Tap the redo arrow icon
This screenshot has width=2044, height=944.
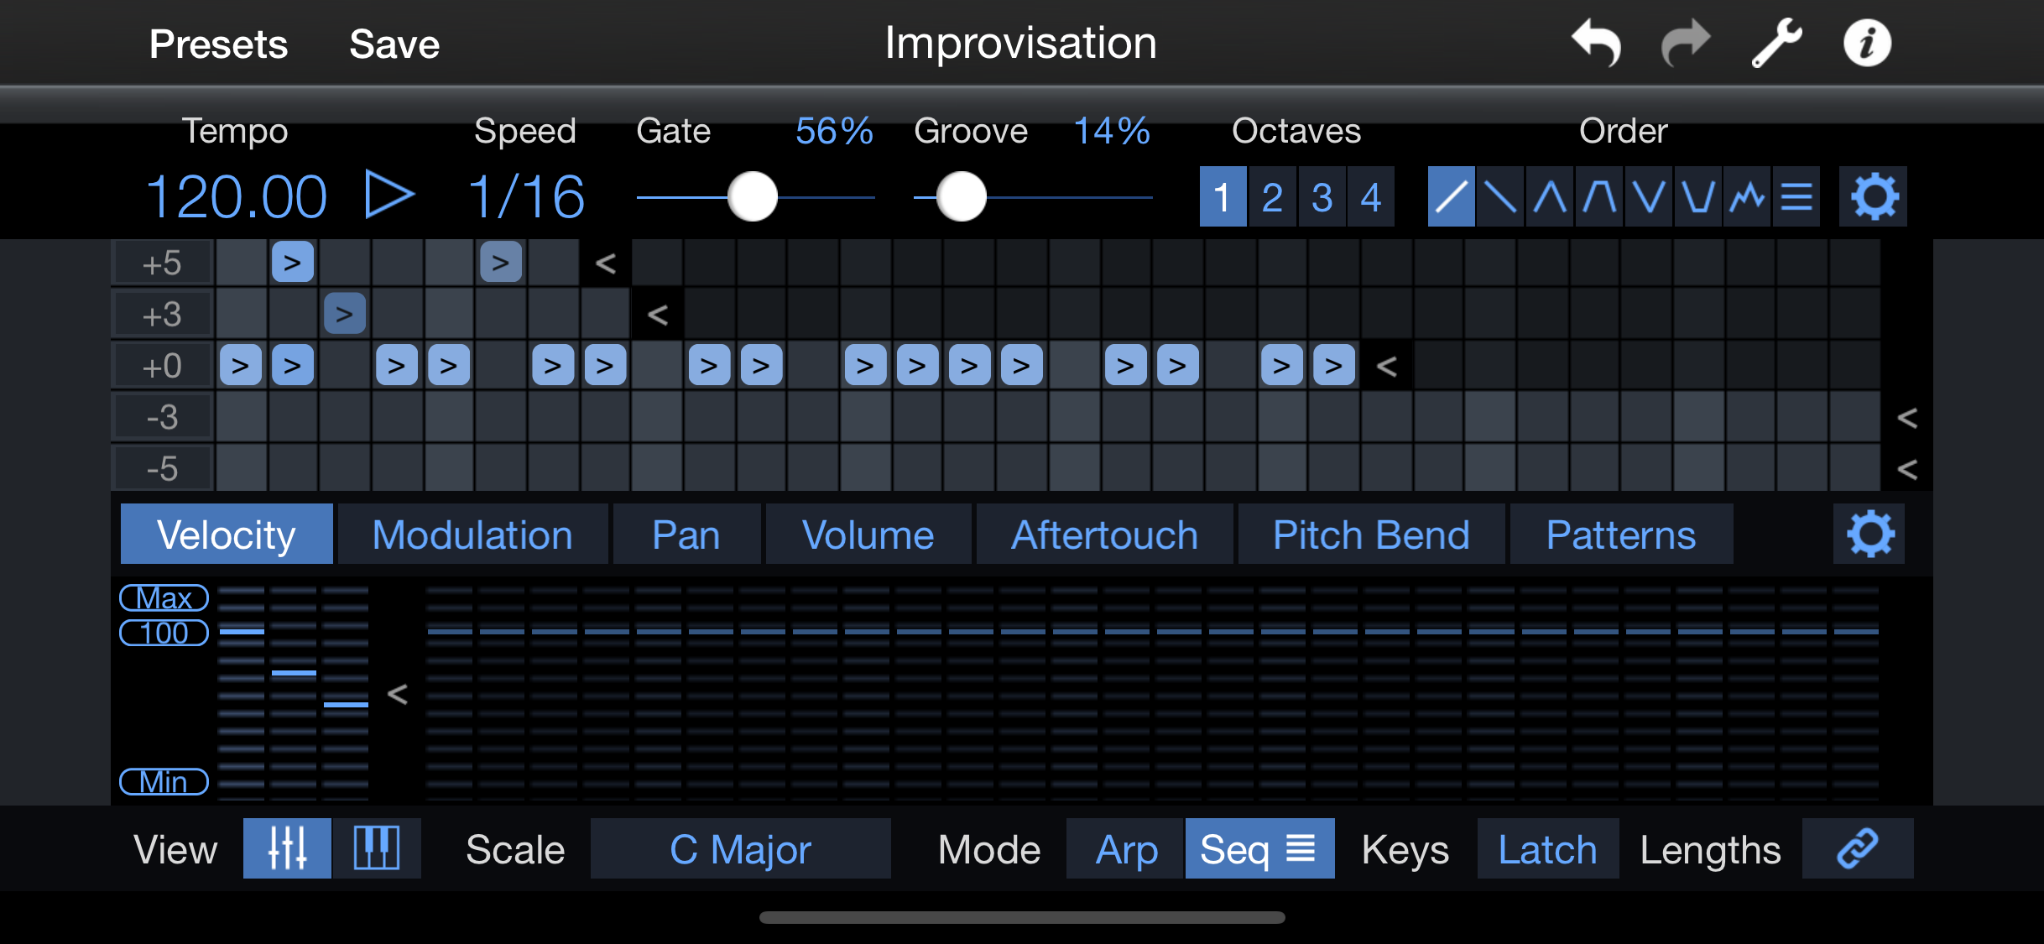click(1686, 43)
